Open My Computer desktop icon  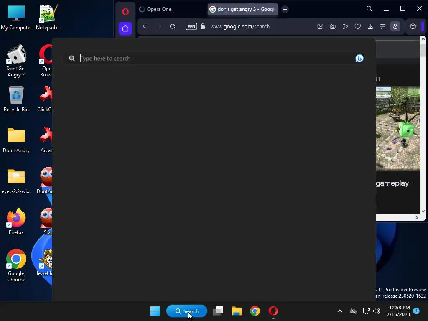coord(16,17)
